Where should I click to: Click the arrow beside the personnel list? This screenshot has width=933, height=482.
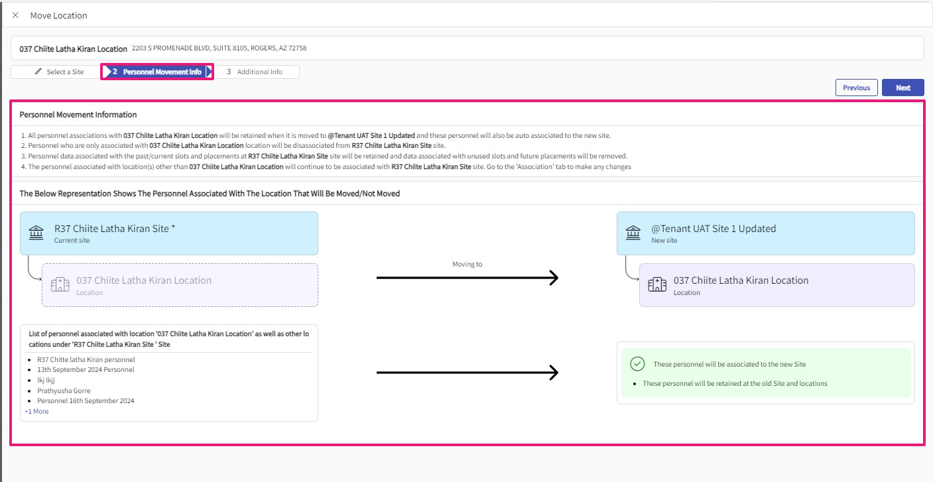click(467, 373)
